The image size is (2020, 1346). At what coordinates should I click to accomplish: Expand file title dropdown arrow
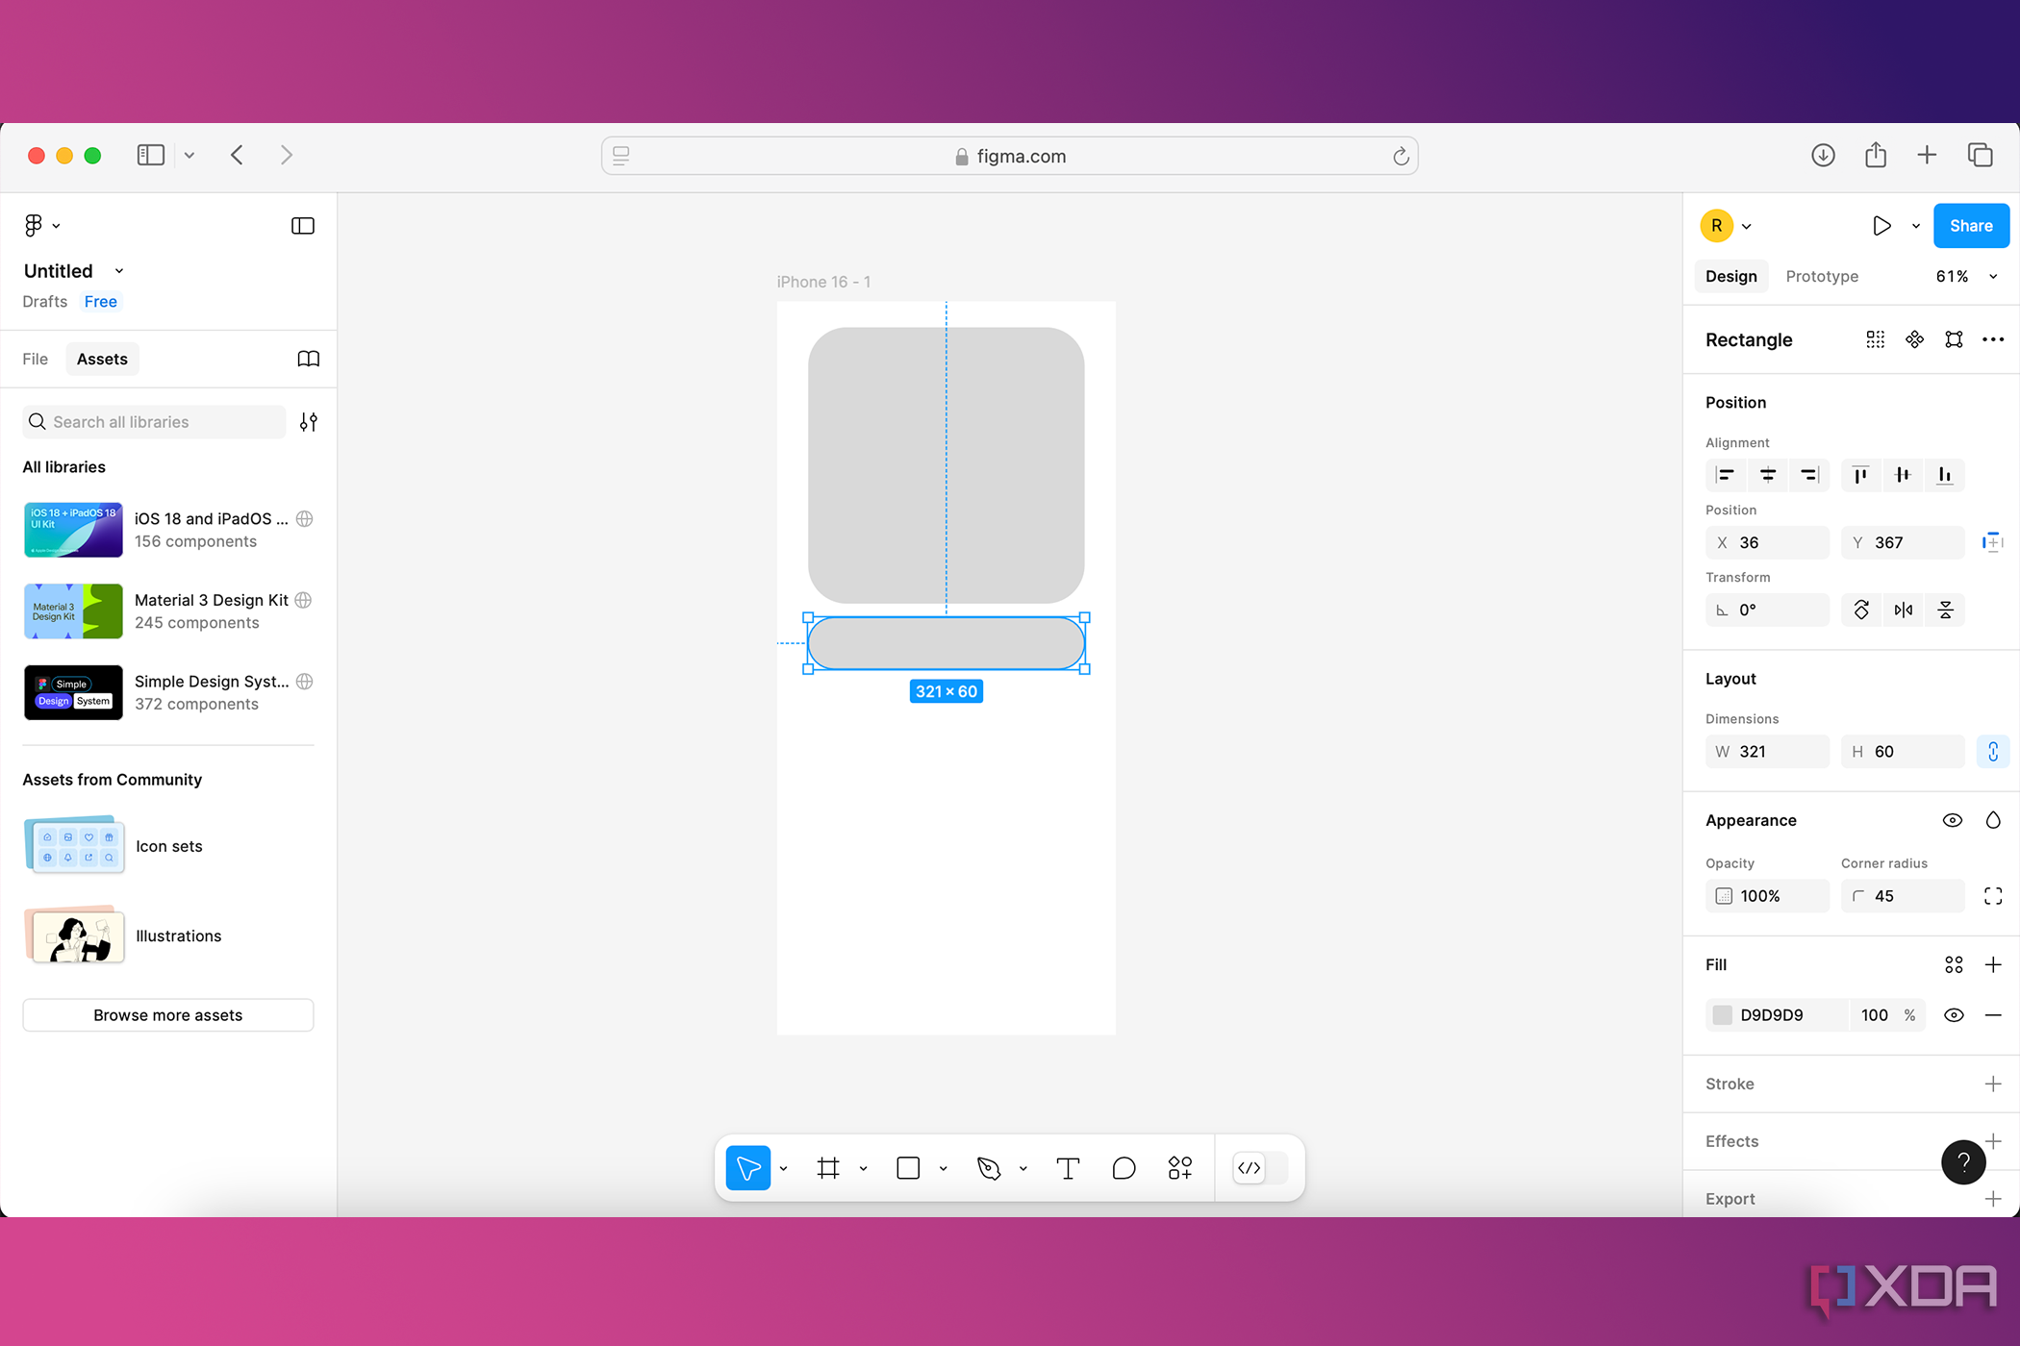[118, 270]
